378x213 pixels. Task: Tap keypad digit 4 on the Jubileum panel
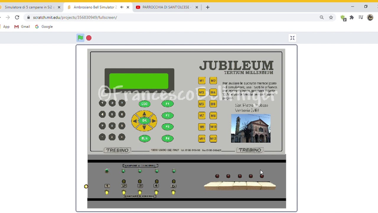(102, 114)
